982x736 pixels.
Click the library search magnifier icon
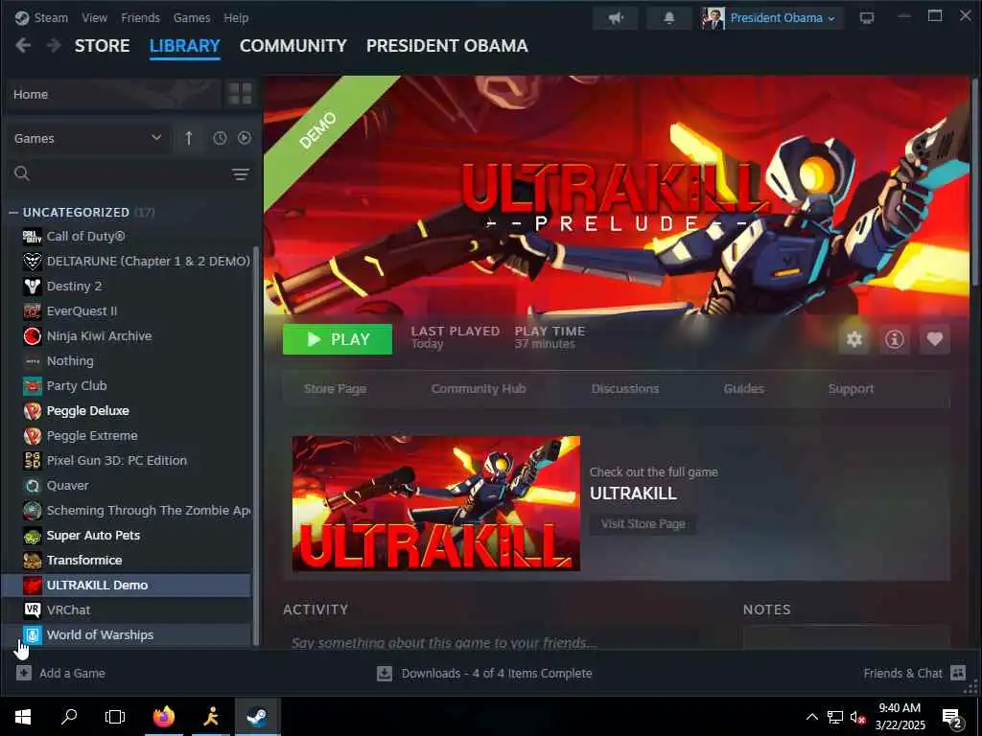pos(22,173)
